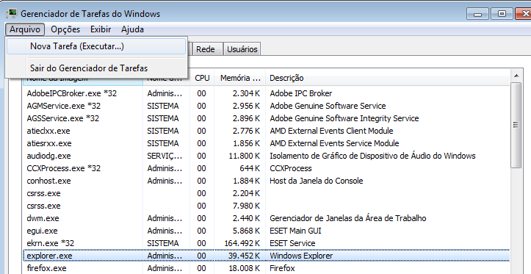The image size is (531, 274).
Task: Click the Task Manager title bar icon
Action: [12, 14]
